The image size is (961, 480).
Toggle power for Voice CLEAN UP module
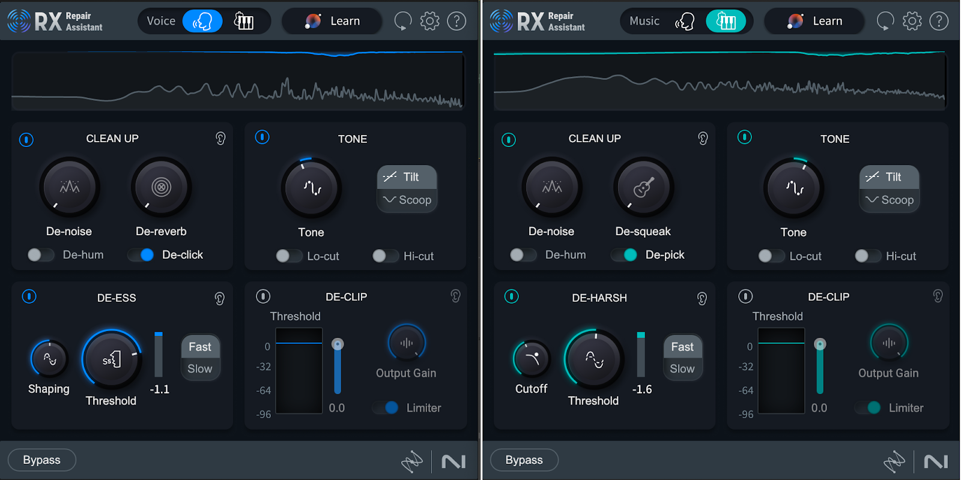coord(26,140)
